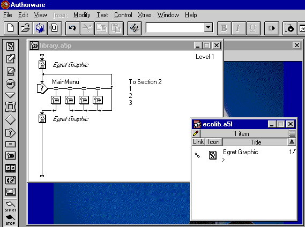The height and width of the screenshot is (227, 305).
Task: Close the presentation window behind library.a5p
Action: [297, 46]
